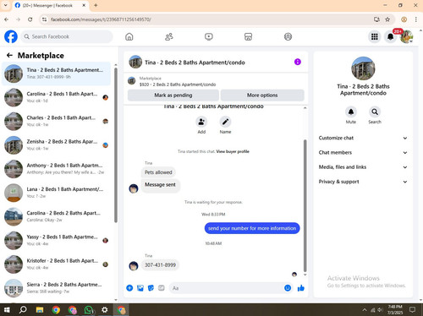Open the Kristofer 2 Beds 1 Bath chat
The height and width of the screenshot is (316, 423).
coord(56,264)
